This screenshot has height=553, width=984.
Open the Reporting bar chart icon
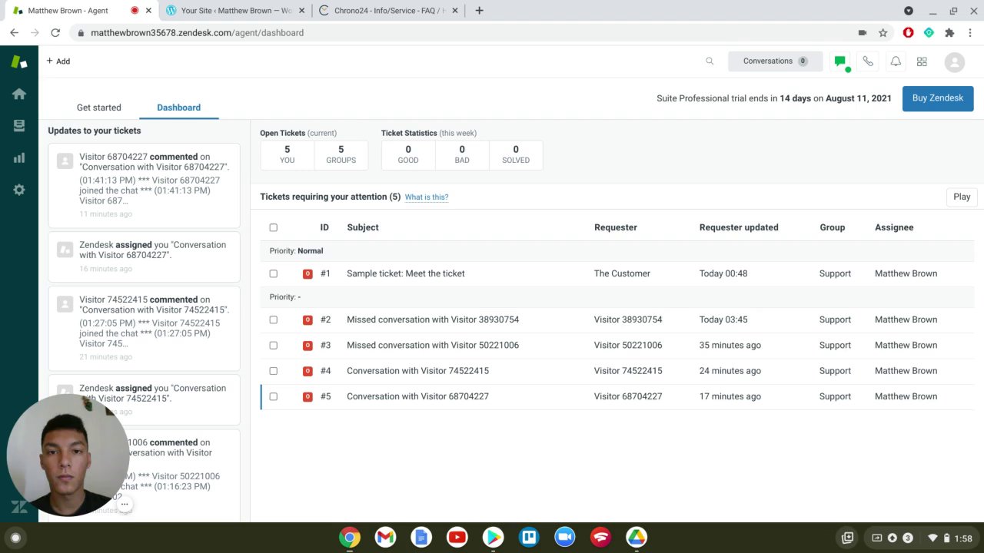pyautogui.click(x=19, y=158)
